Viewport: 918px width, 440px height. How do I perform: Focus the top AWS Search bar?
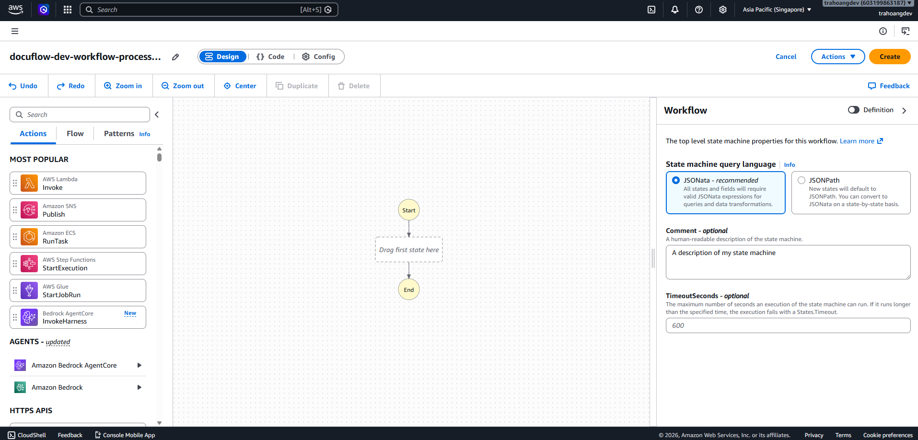[209, 10]
